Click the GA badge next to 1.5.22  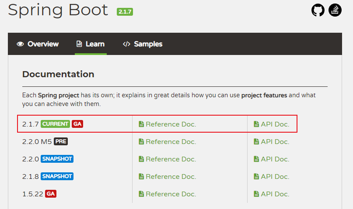click(x=51, y=194)
